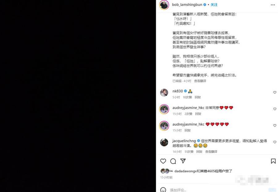View jacquelinchng's profile avatar
The image size is (278, 192).
click(x=164, y=142)
